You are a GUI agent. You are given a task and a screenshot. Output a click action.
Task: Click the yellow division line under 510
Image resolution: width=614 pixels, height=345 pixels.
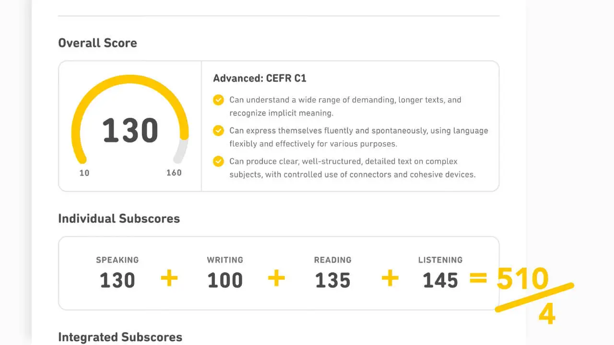click(534, 298)
